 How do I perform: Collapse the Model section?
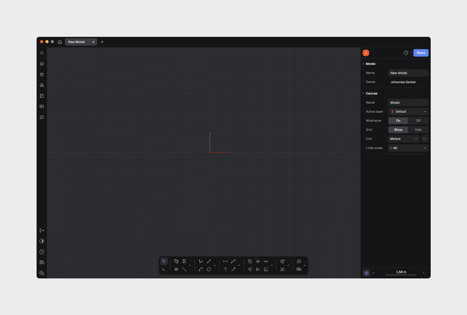[x=363, y=64]
